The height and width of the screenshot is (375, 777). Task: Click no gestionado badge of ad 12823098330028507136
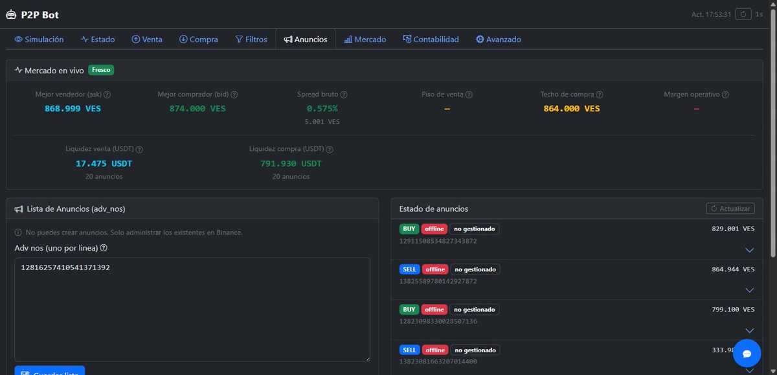pyautogui.click(x=475, y=310)
